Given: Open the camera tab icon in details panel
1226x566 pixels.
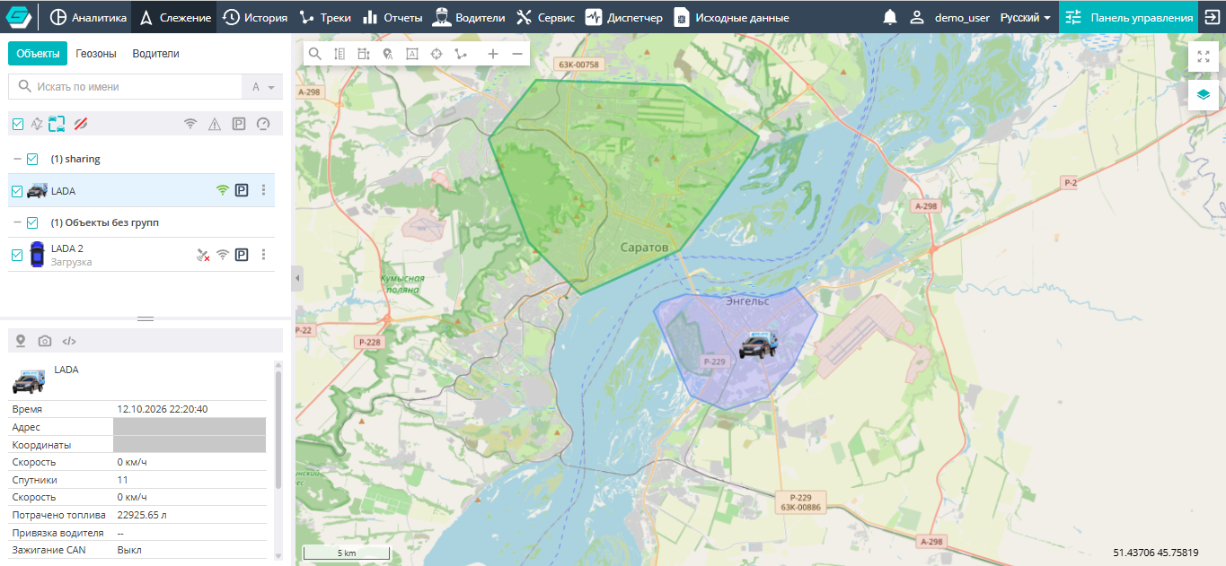Looking at the screenshot, I should coord(45,341).
